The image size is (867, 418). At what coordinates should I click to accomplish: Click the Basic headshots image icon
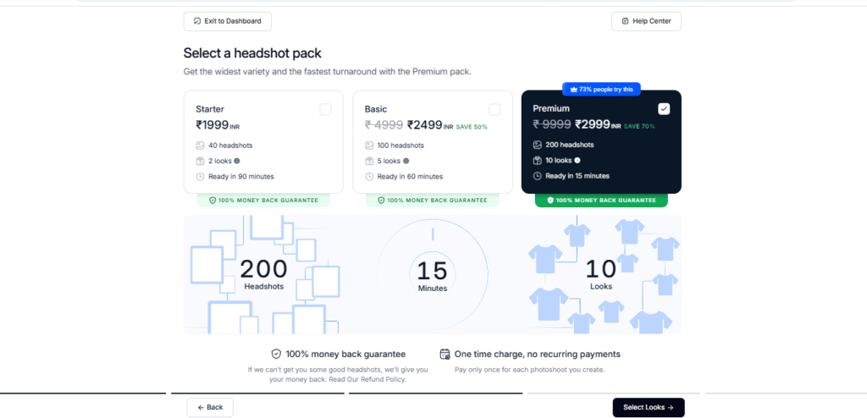coord(369,146)
